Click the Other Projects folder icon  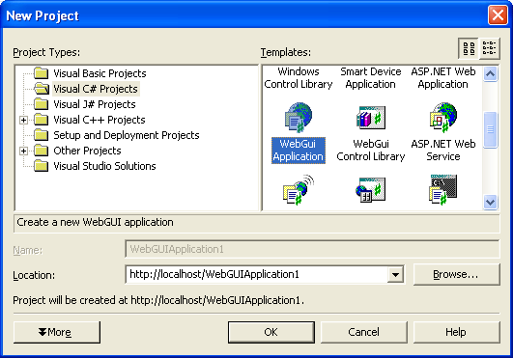coord(42,151)
